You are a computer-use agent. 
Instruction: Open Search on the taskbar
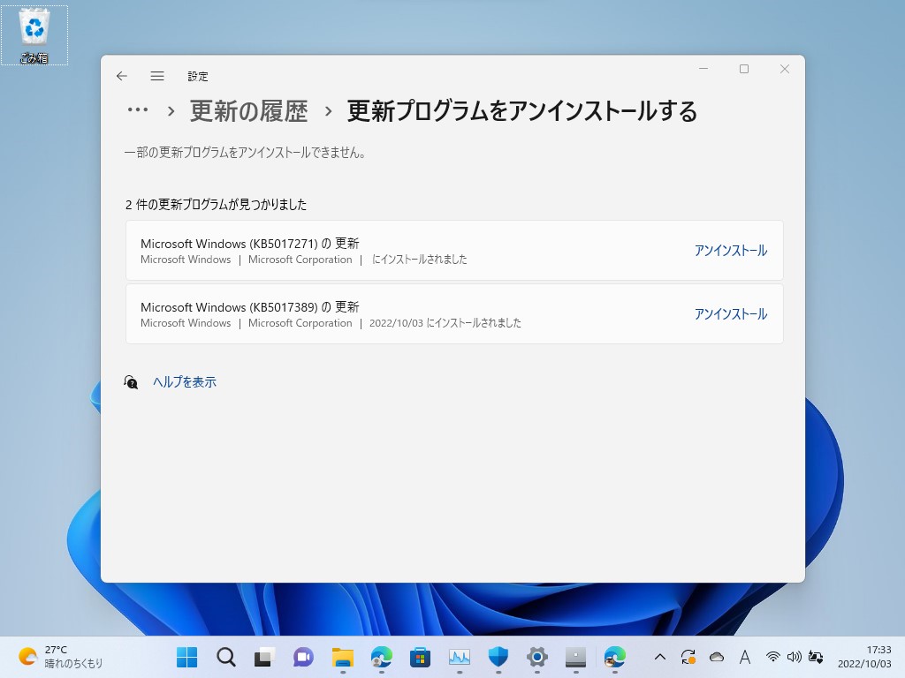pos(225,657)
